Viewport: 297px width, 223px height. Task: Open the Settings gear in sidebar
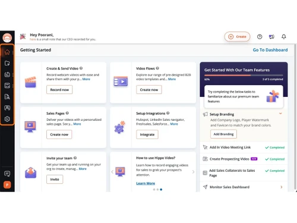(x=7, y=119)
